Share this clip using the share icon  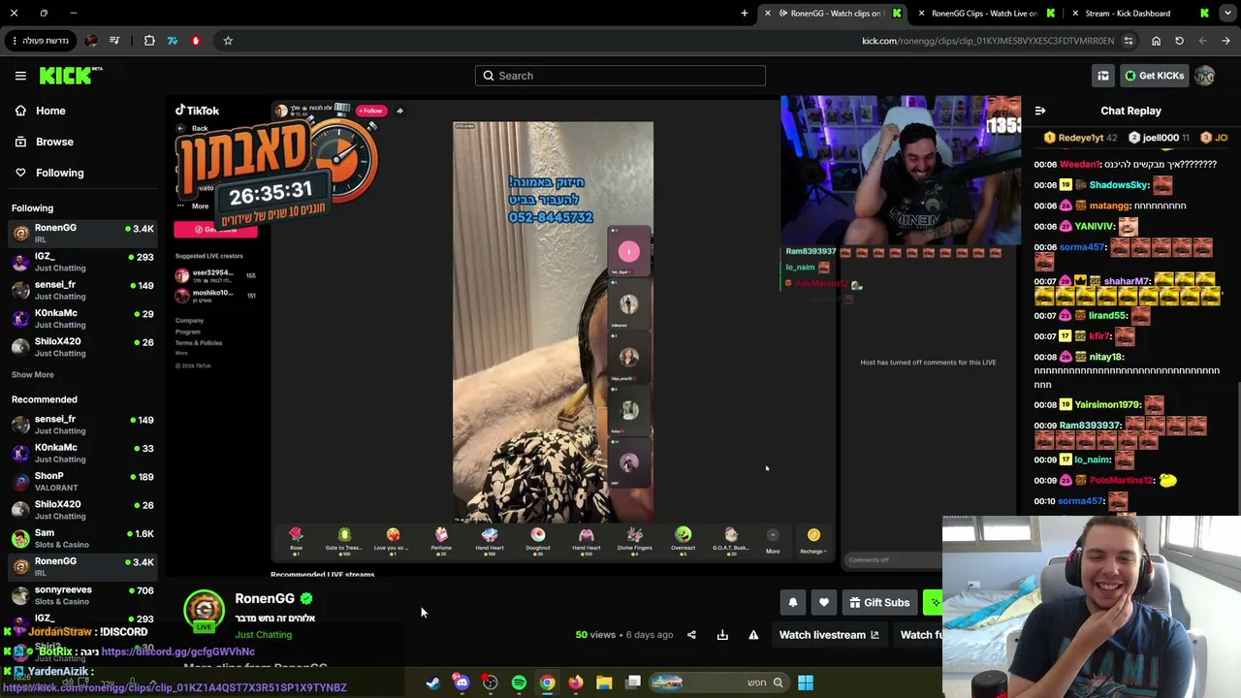point(691,635)
